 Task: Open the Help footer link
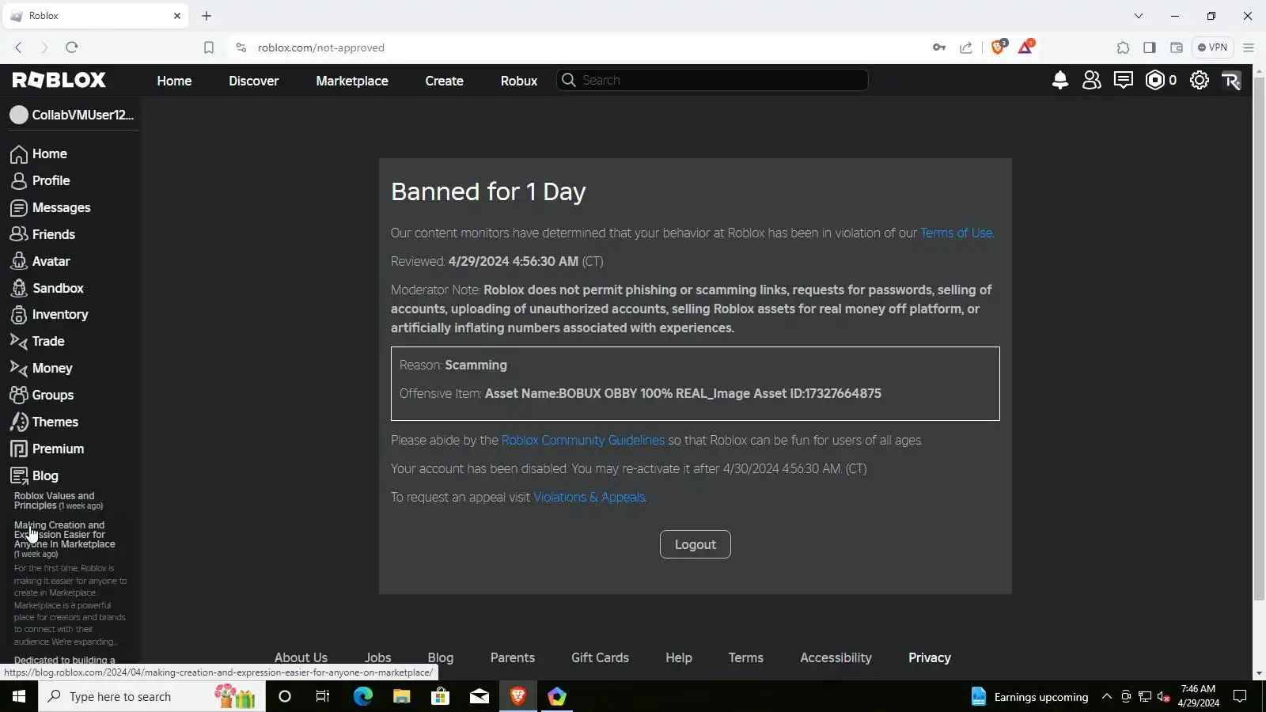click(x=679, y=657)
